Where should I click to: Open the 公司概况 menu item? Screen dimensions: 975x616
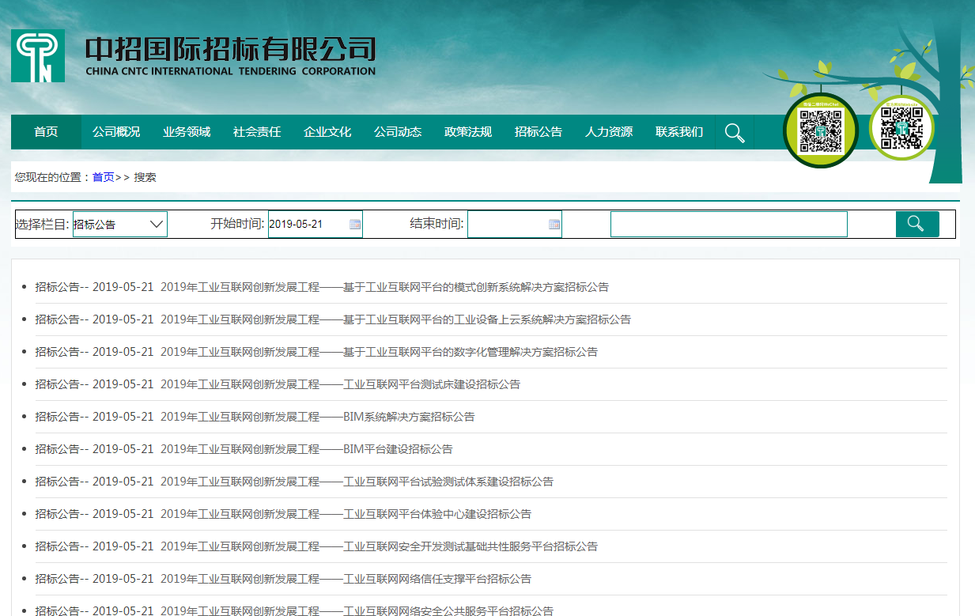click(x=116, y=132)
